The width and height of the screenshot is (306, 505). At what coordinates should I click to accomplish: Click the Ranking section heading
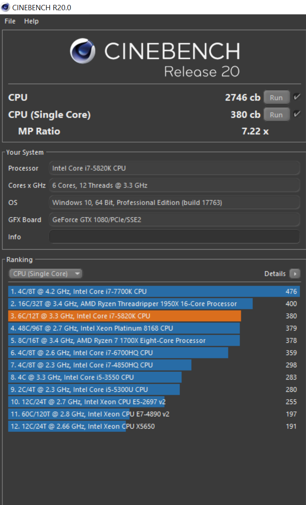[20, 259]
